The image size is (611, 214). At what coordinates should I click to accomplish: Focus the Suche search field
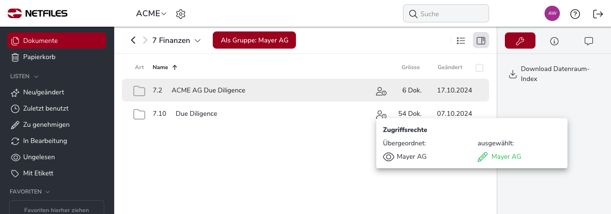(x=446, y=14)
